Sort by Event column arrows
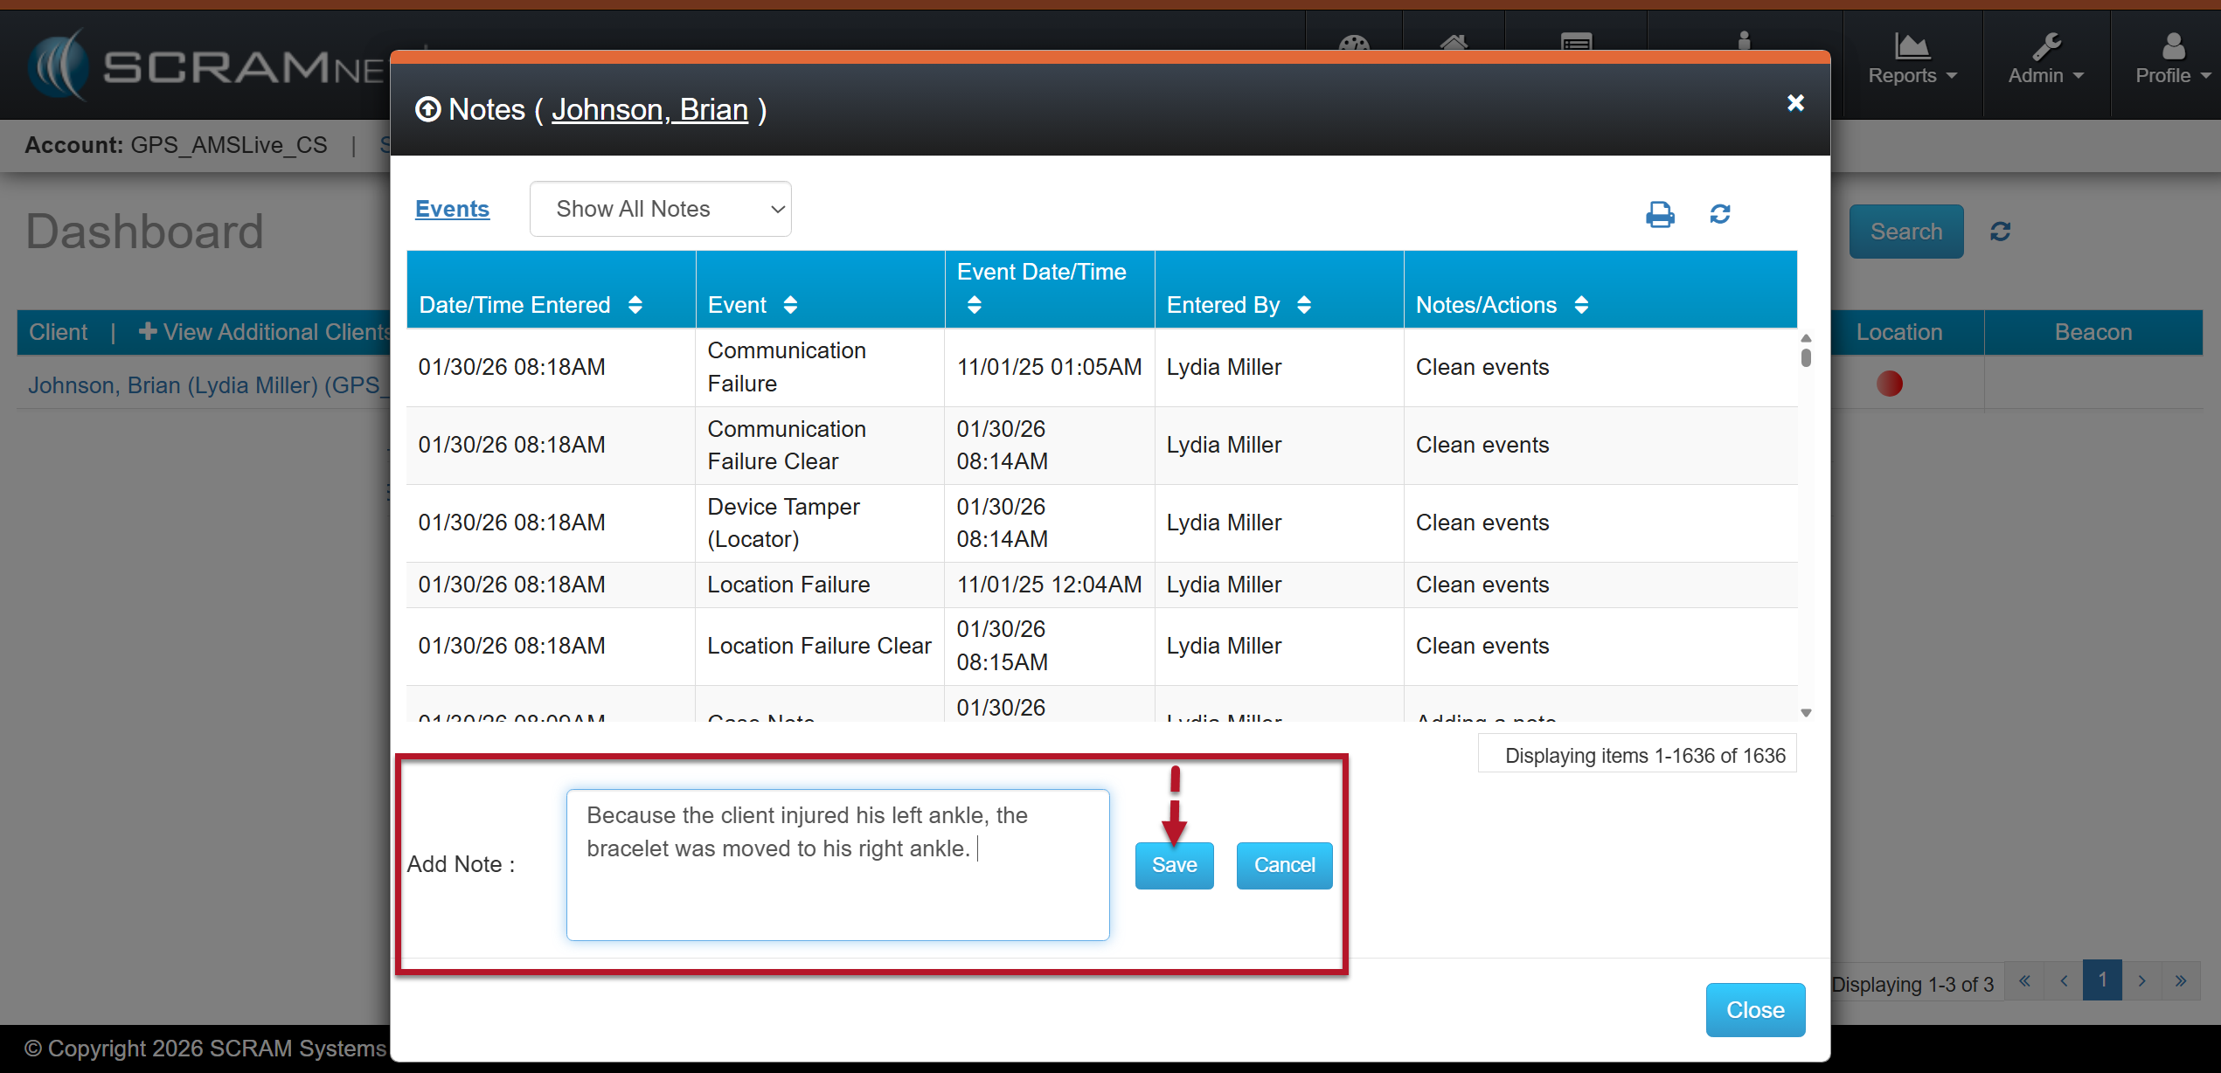The image size is (2221, 1073). click(x=790, y=305)
